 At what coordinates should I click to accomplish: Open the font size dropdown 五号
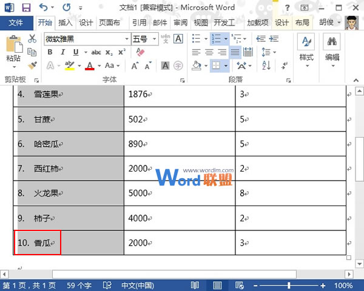coord(154,39)
